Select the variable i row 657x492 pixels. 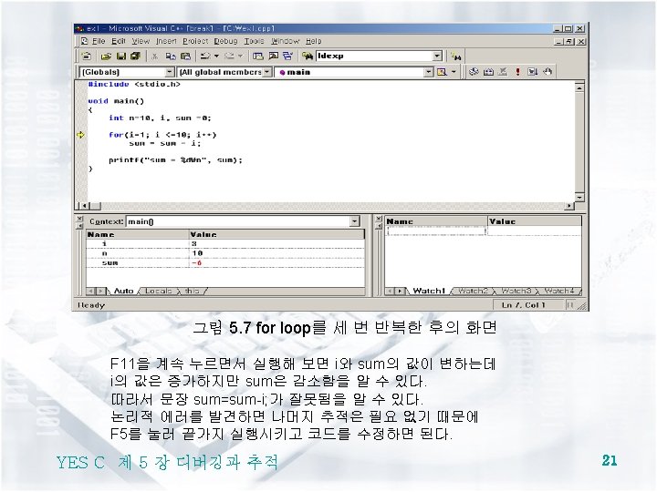point(225,243)
